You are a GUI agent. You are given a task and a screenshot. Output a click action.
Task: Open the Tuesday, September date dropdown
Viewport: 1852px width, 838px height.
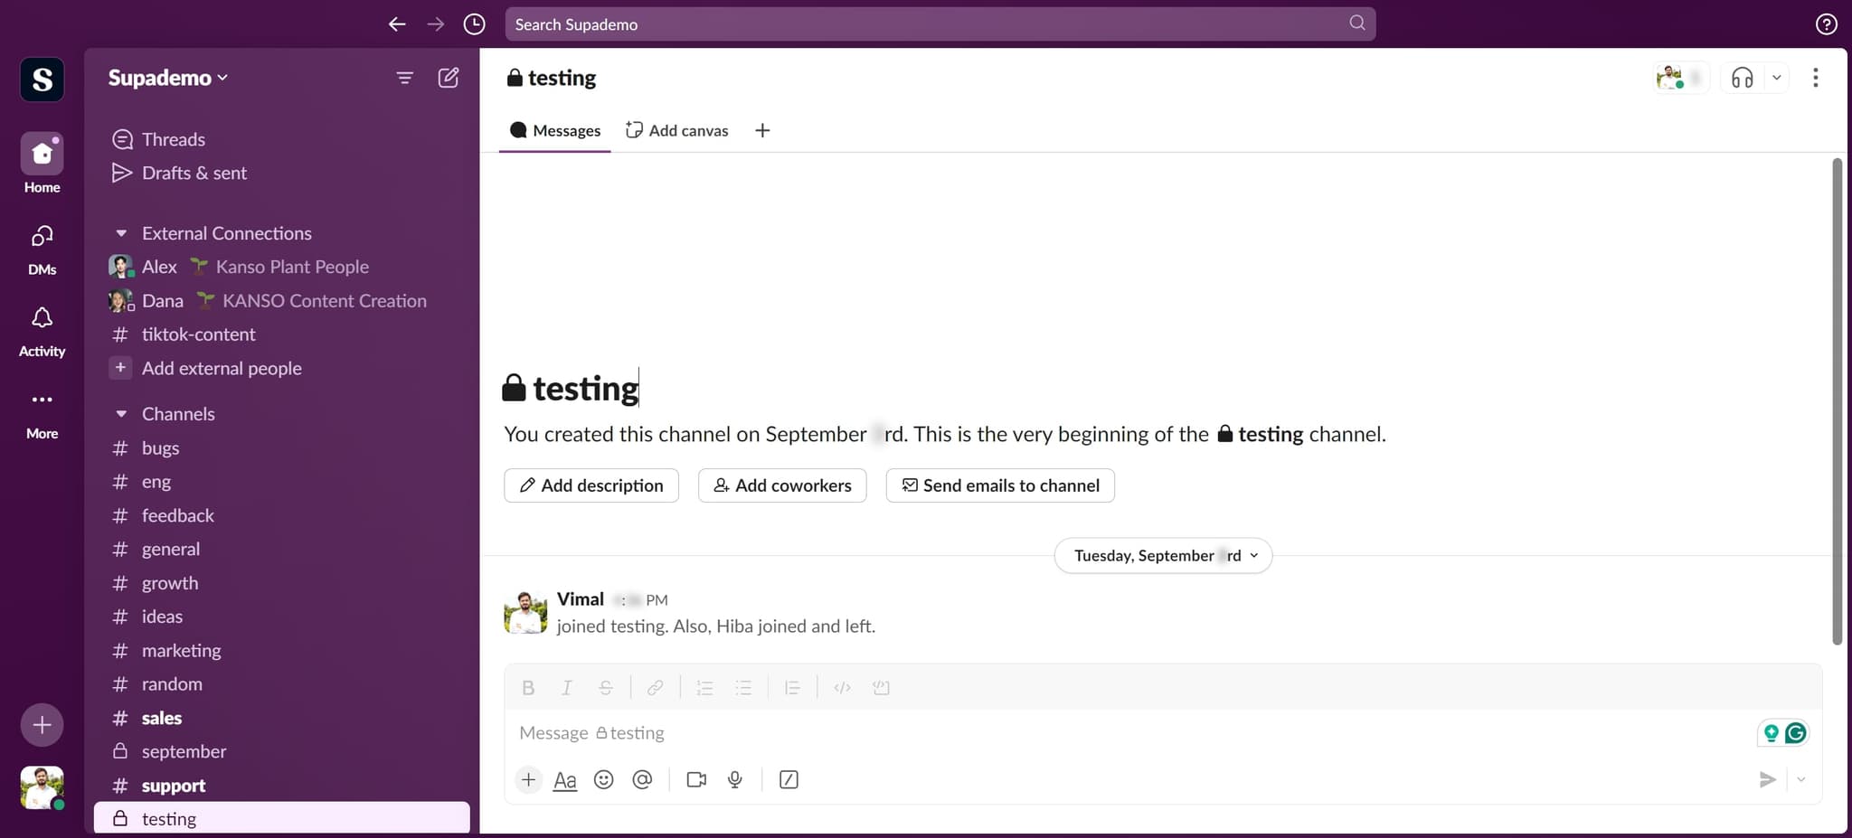click(x=1163, y=555)
